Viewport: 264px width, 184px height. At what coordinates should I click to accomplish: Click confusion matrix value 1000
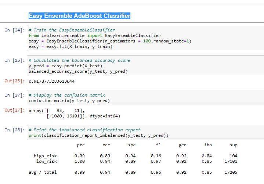57,116
